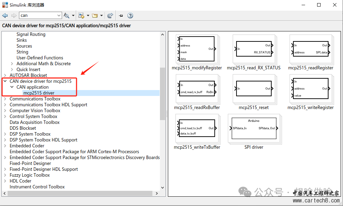Expand the Fuzzy Logic Toolbox node
Image resolution: width=343 pixels, height=206 pixels.
tap(5, 175)
